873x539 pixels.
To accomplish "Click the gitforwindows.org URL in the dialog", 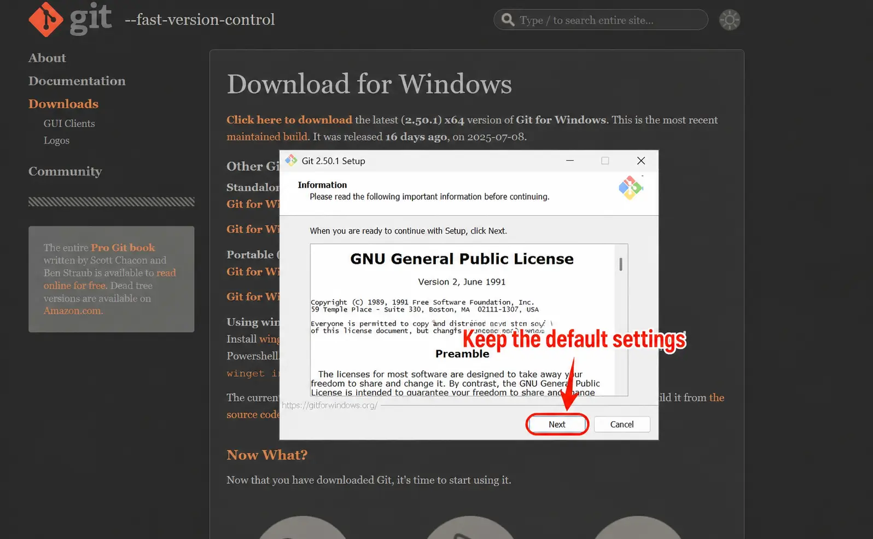I will [x=329, y=405].
